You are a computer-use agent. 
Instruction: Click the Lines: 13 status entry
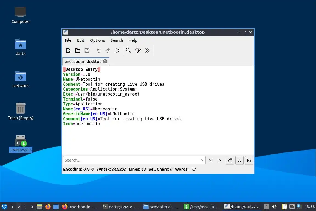pyautogui.click(x=137, y=169)
